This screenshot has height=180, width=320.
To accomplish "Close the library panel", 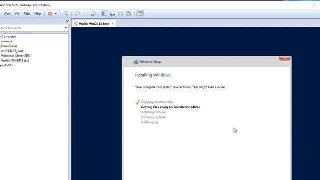I will 67,21.
